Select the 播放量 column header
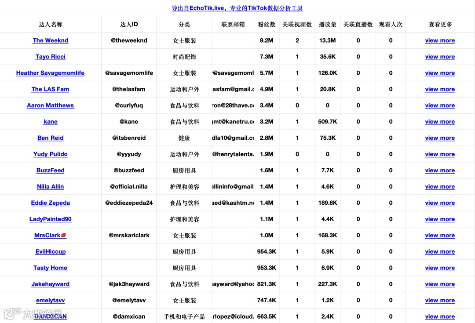The height and width of the screenshot is (323, 475). tap(328, 24)
